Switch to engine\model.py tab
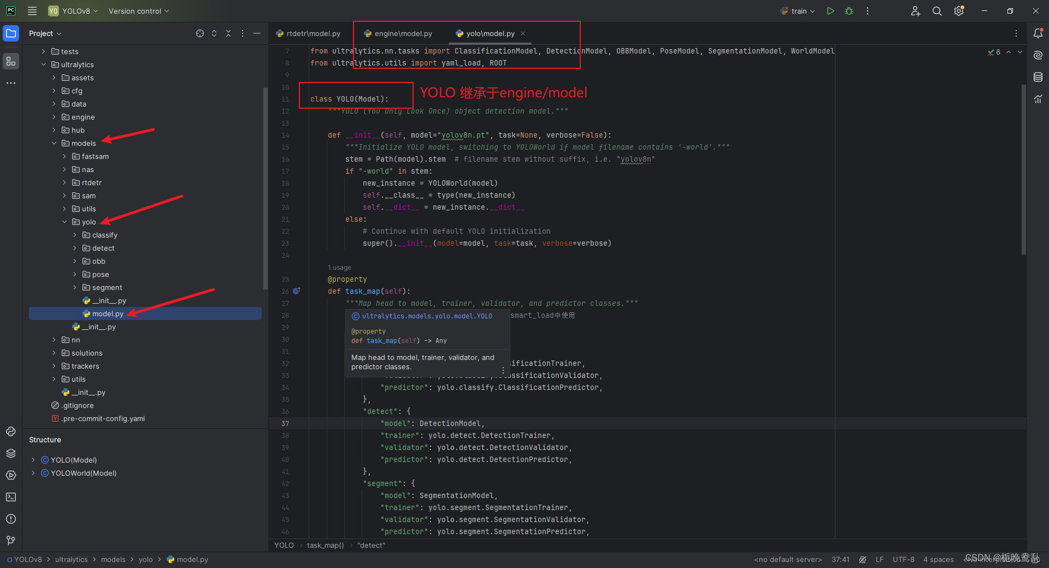This screenshot has height=568, width=1049. point(398,33)
